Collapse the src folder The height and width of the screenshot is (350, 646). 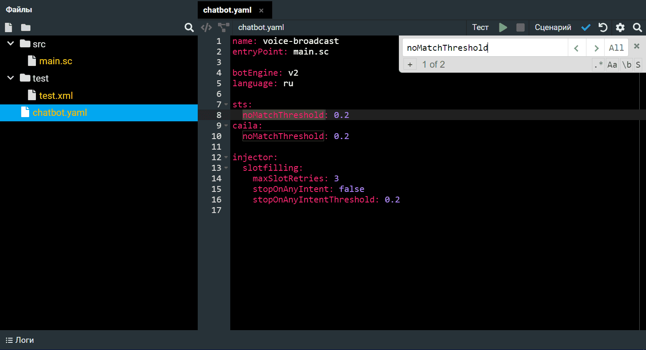11,44
